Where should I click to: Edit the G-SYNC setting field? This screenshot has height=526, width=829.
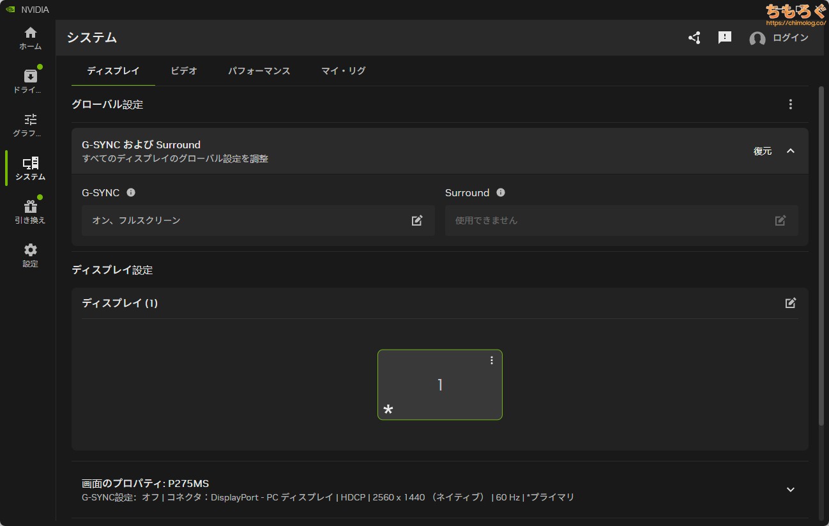point(417,220)
